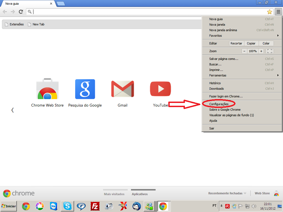This screenshot has height=212, width=283.
Task: Close the Nova guia tab
Action: (x=51, y=4)
